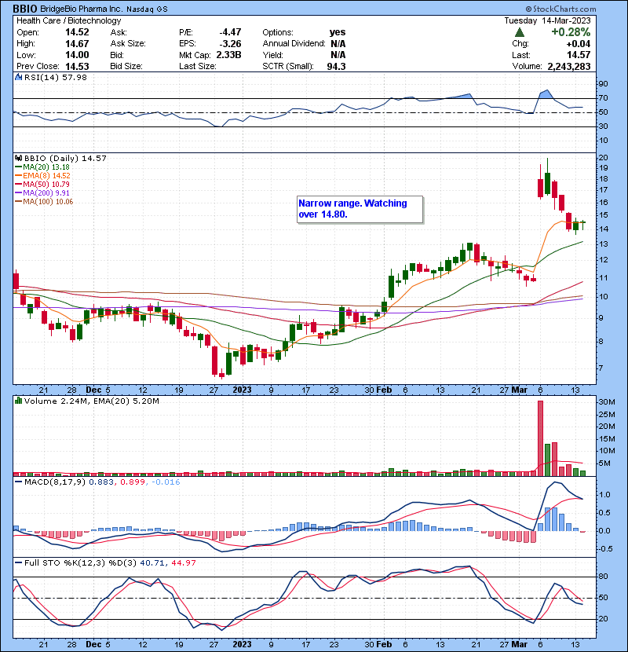Viewport: 628px width, 652px height.
Task: Click the BBIO (Daily) 14.57 chart label
Action: 65,159
